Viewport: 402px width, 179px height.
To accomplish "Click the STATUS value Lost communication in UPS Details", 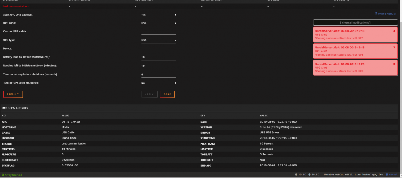I will coord(74,143).
